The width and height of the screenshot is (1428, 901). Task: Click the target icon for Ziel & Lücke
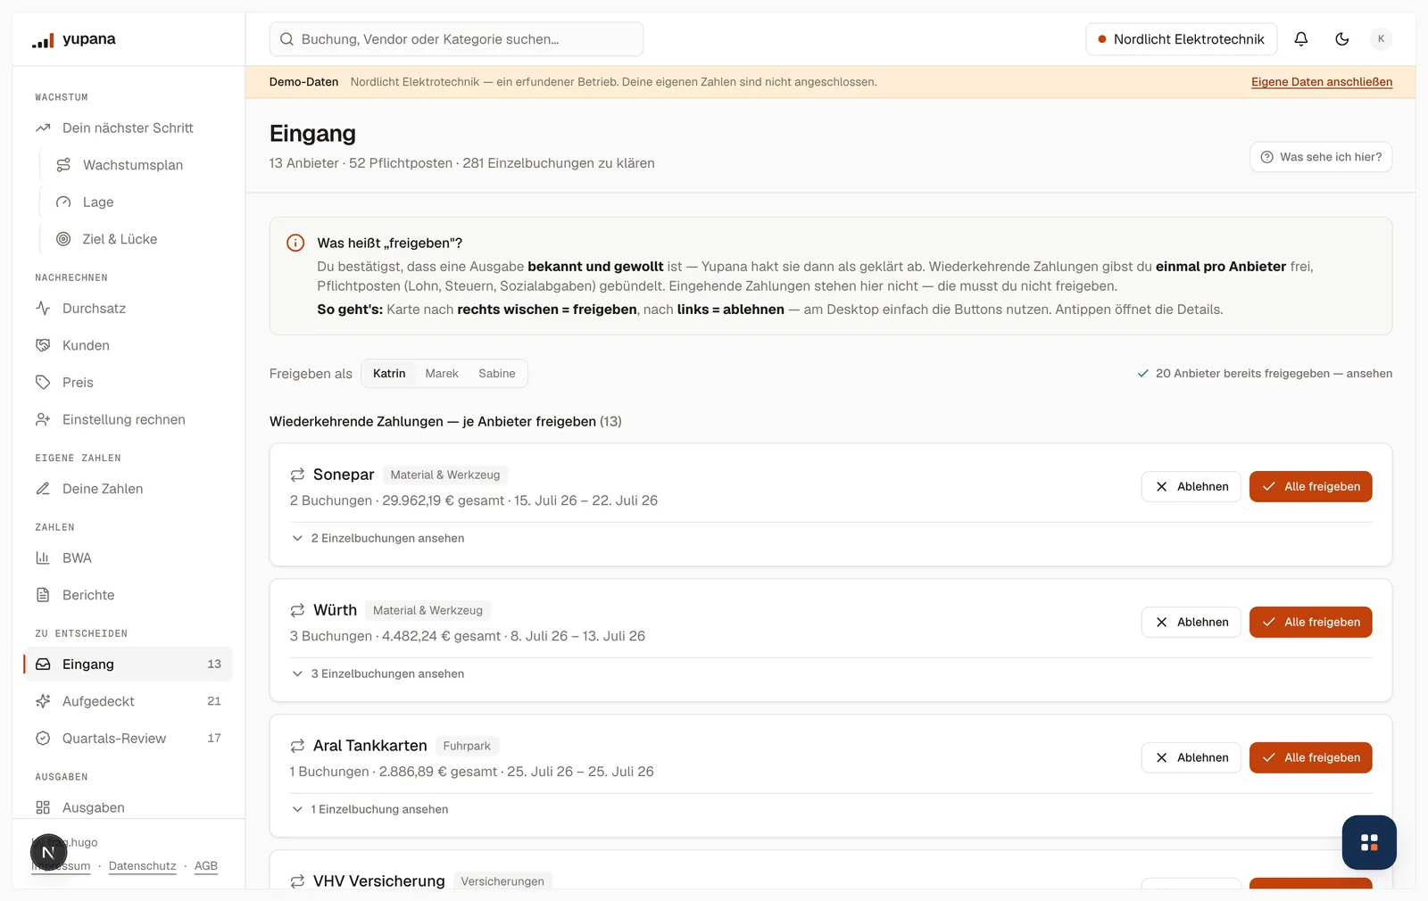pos(63,239)
